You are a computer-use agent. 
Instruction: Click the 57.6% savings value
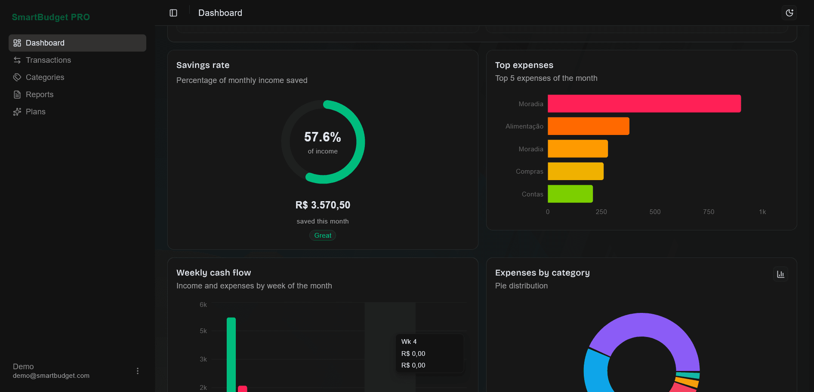323,137
